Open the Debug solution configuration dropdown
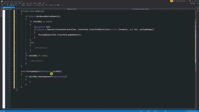This screenshot has height=112, width=199. [x=24, y=5]
